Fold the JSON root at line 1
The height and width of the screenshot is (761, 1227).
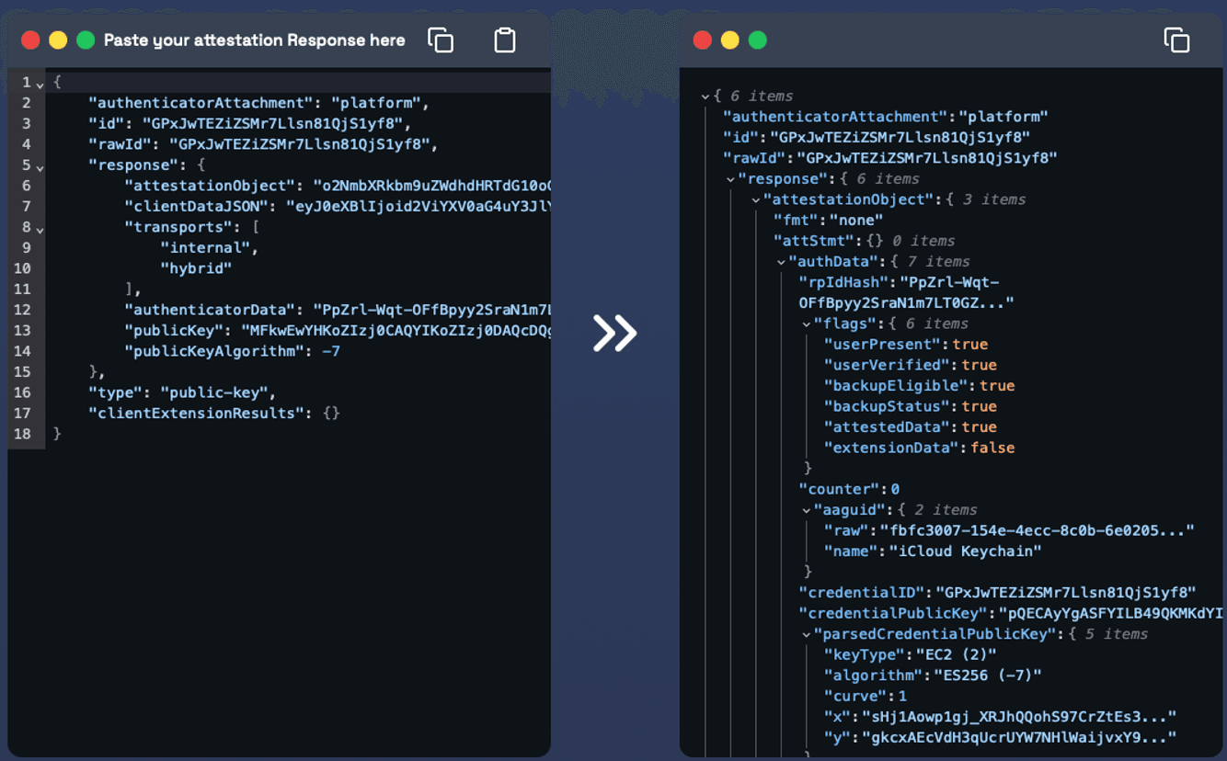tap(40, 84)
